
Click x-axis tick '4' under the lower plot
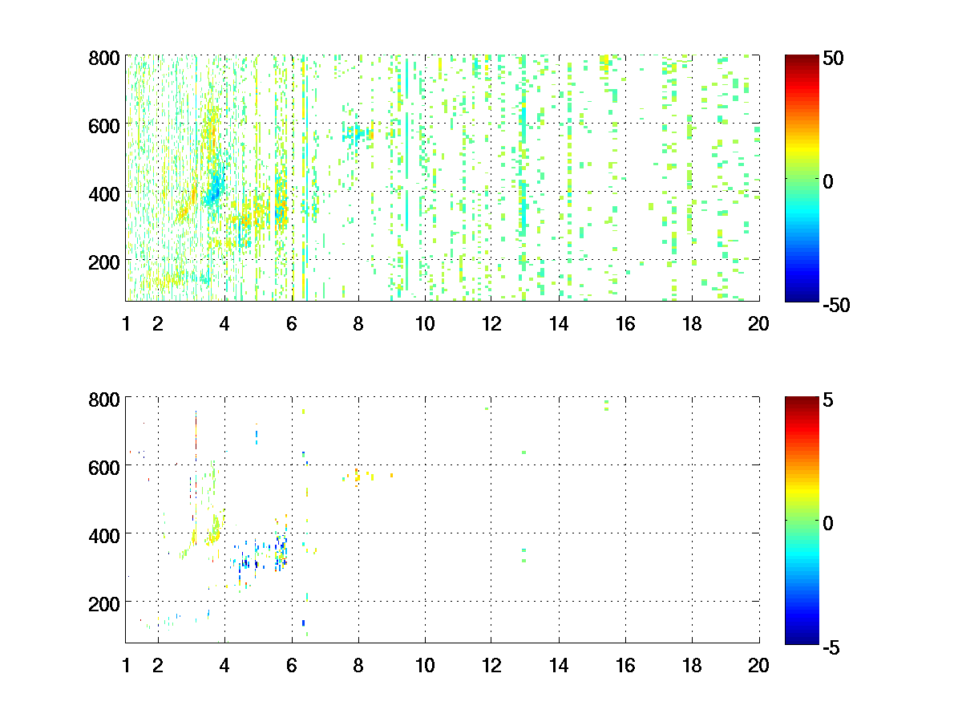pos(224,665)
